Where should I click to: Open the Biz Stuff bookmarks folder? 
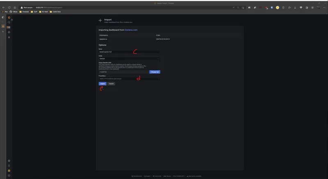coord(43,12)
